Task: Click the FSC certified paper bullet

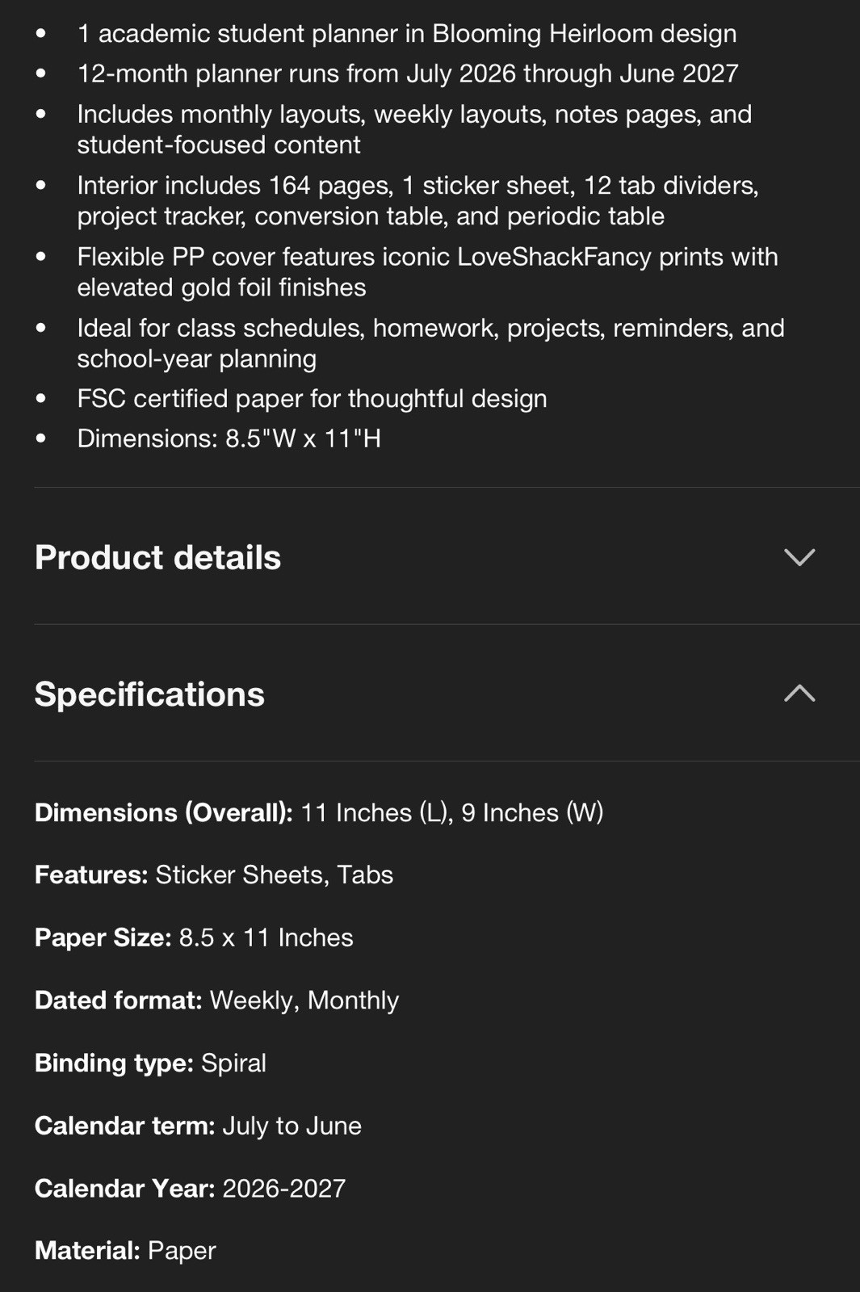Action: click(312, 398)
